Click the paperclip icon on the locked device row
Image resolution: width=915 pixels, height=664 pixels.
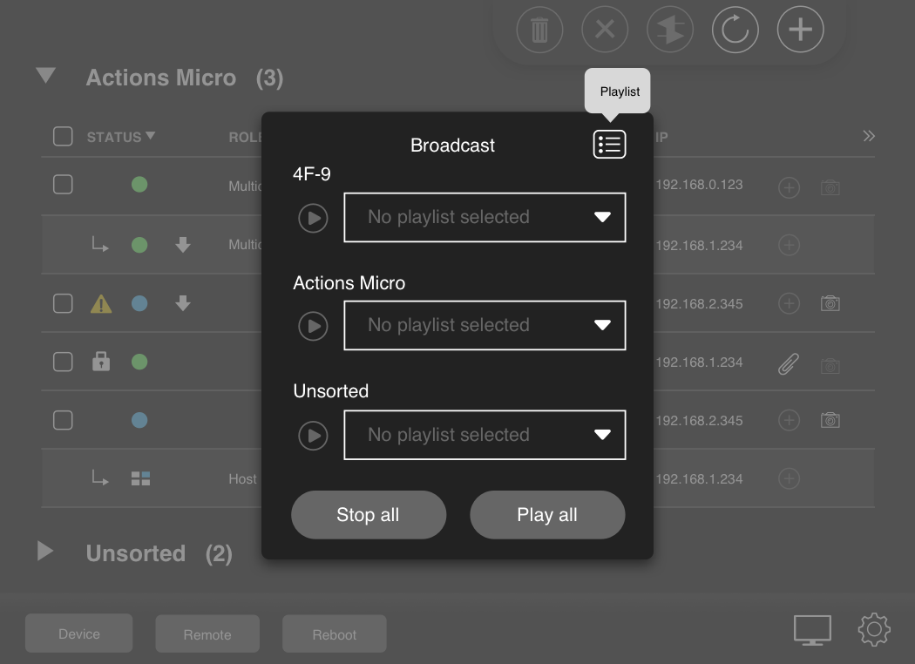point(788,362)
